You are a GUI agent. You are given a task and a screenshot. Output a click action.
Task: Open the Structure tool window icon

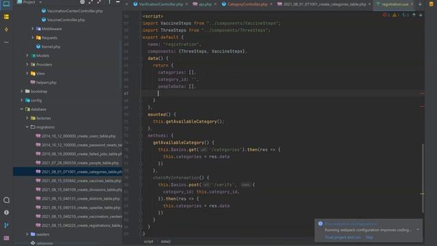[x=6, y=17]
